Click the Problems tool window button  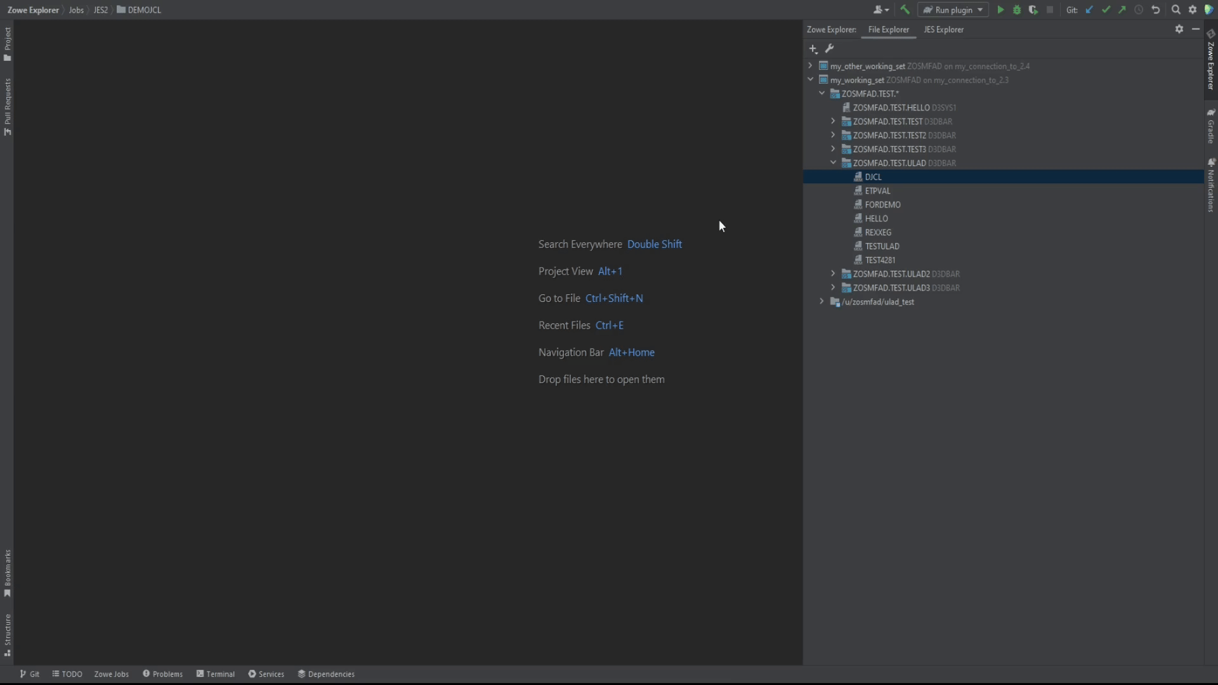(162, 674)
